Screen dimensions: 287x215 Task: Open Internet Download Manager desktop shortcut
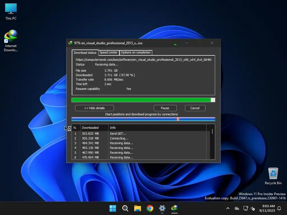coord(11,41)
